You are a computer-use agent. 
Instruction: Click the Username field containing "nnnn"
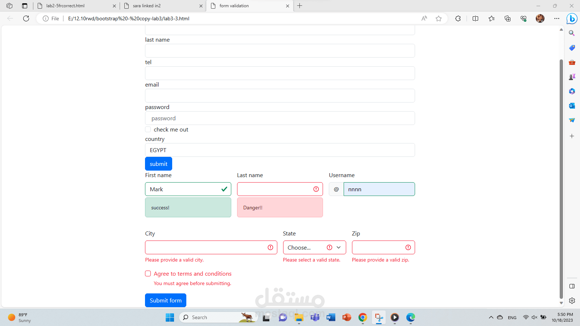tap(378, 189)
